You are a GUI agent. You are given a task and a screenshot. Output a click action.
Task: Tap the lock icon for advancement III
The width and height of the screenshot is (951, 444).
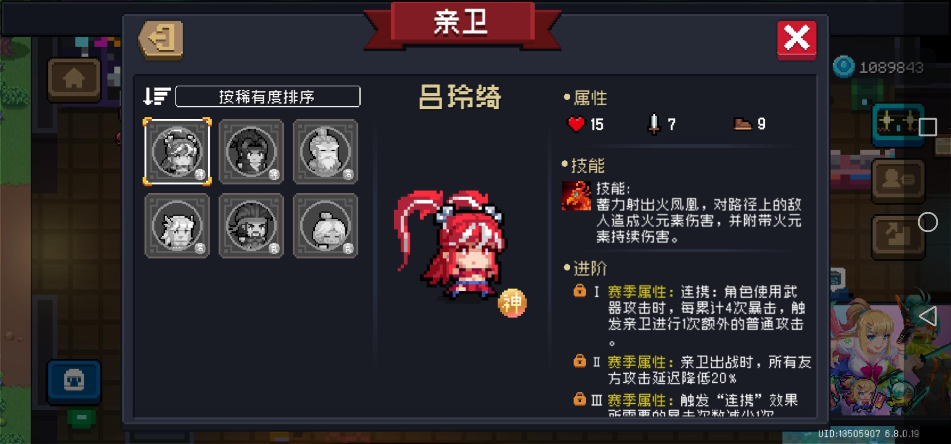580,399
